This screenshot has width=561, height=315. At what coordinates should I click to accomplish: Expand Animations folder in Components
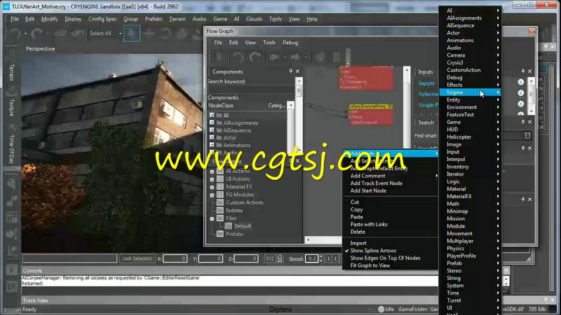[212, 145]
